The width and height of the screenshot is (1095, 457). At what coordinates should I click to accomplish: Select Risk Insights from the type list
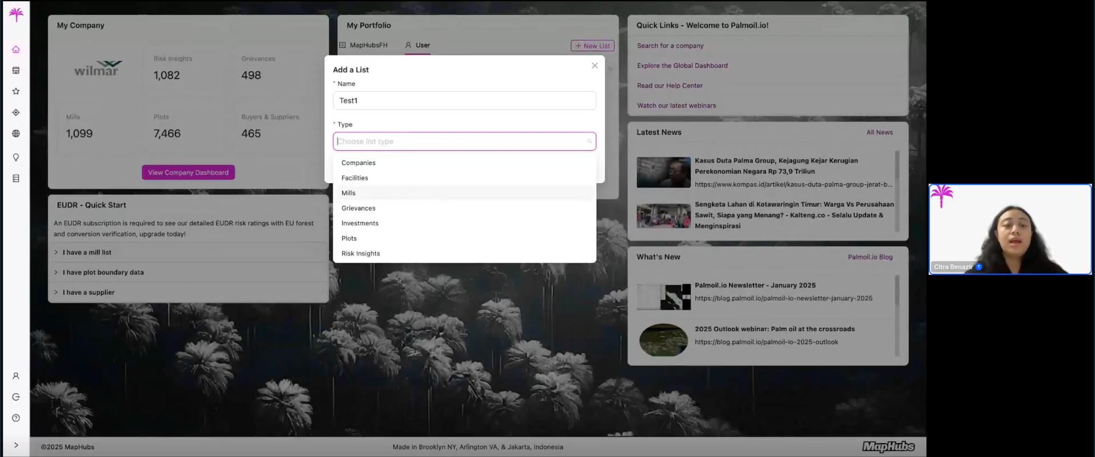[464, 253]
